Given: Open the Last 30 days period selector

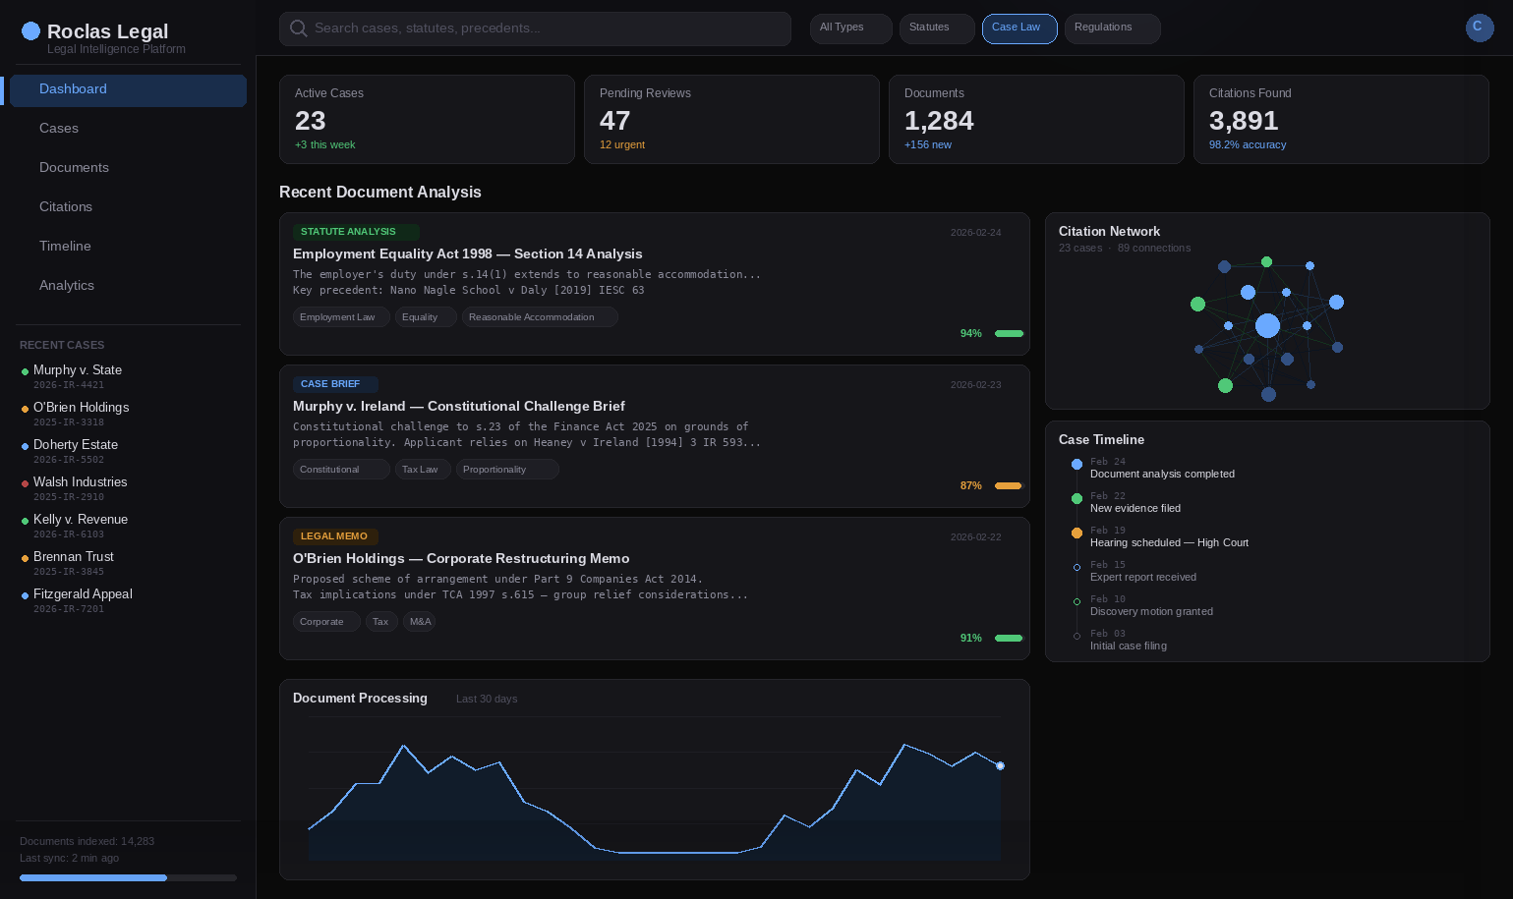Looking at the screenshot, I should pos(487,699).
